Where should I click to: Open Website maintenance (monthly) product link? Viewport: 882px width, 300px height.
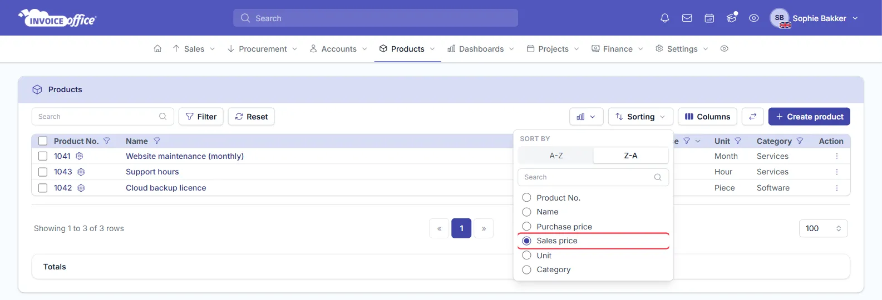(185, 156)
